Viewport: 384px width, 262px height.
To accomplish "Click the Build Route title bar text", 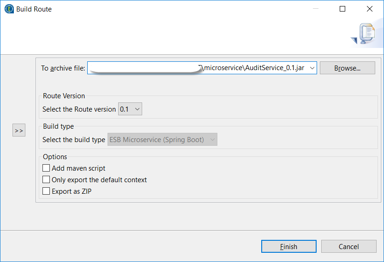I will pyautogui.click(x=34, y=9).
